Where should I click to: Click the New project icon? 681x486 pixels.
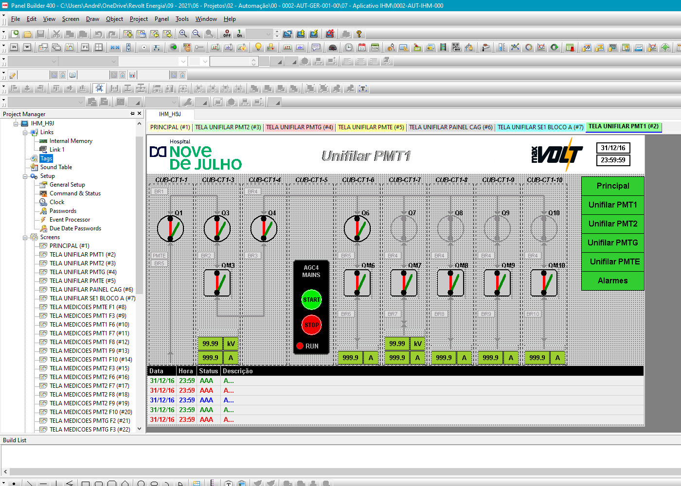pos(15,34)
